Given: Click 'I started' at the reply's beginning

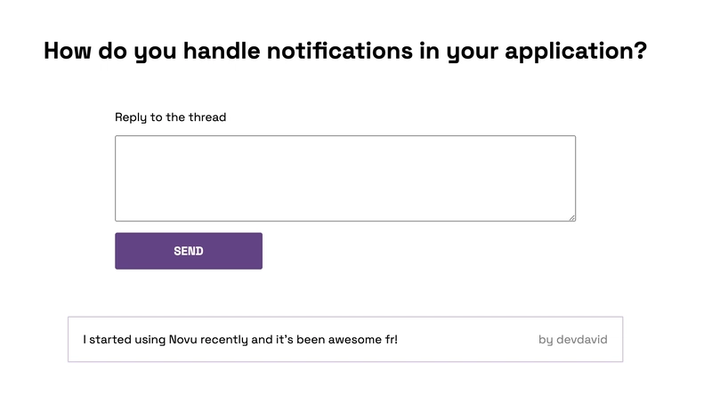Looking at the screenshot, I should pyautogui.click(x=107, y=340).
